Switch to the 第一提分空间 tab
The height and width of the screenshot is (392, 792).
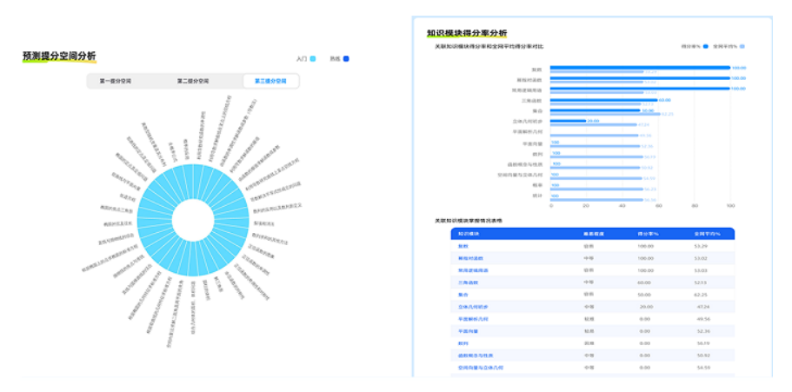116,81
